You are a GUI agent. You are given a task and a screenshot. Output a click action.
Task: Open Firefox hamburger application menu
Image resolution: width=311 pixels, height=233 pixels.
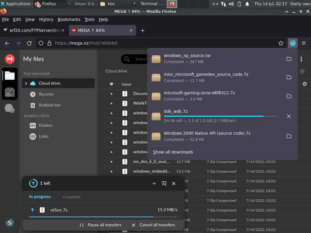pos(304,43)
